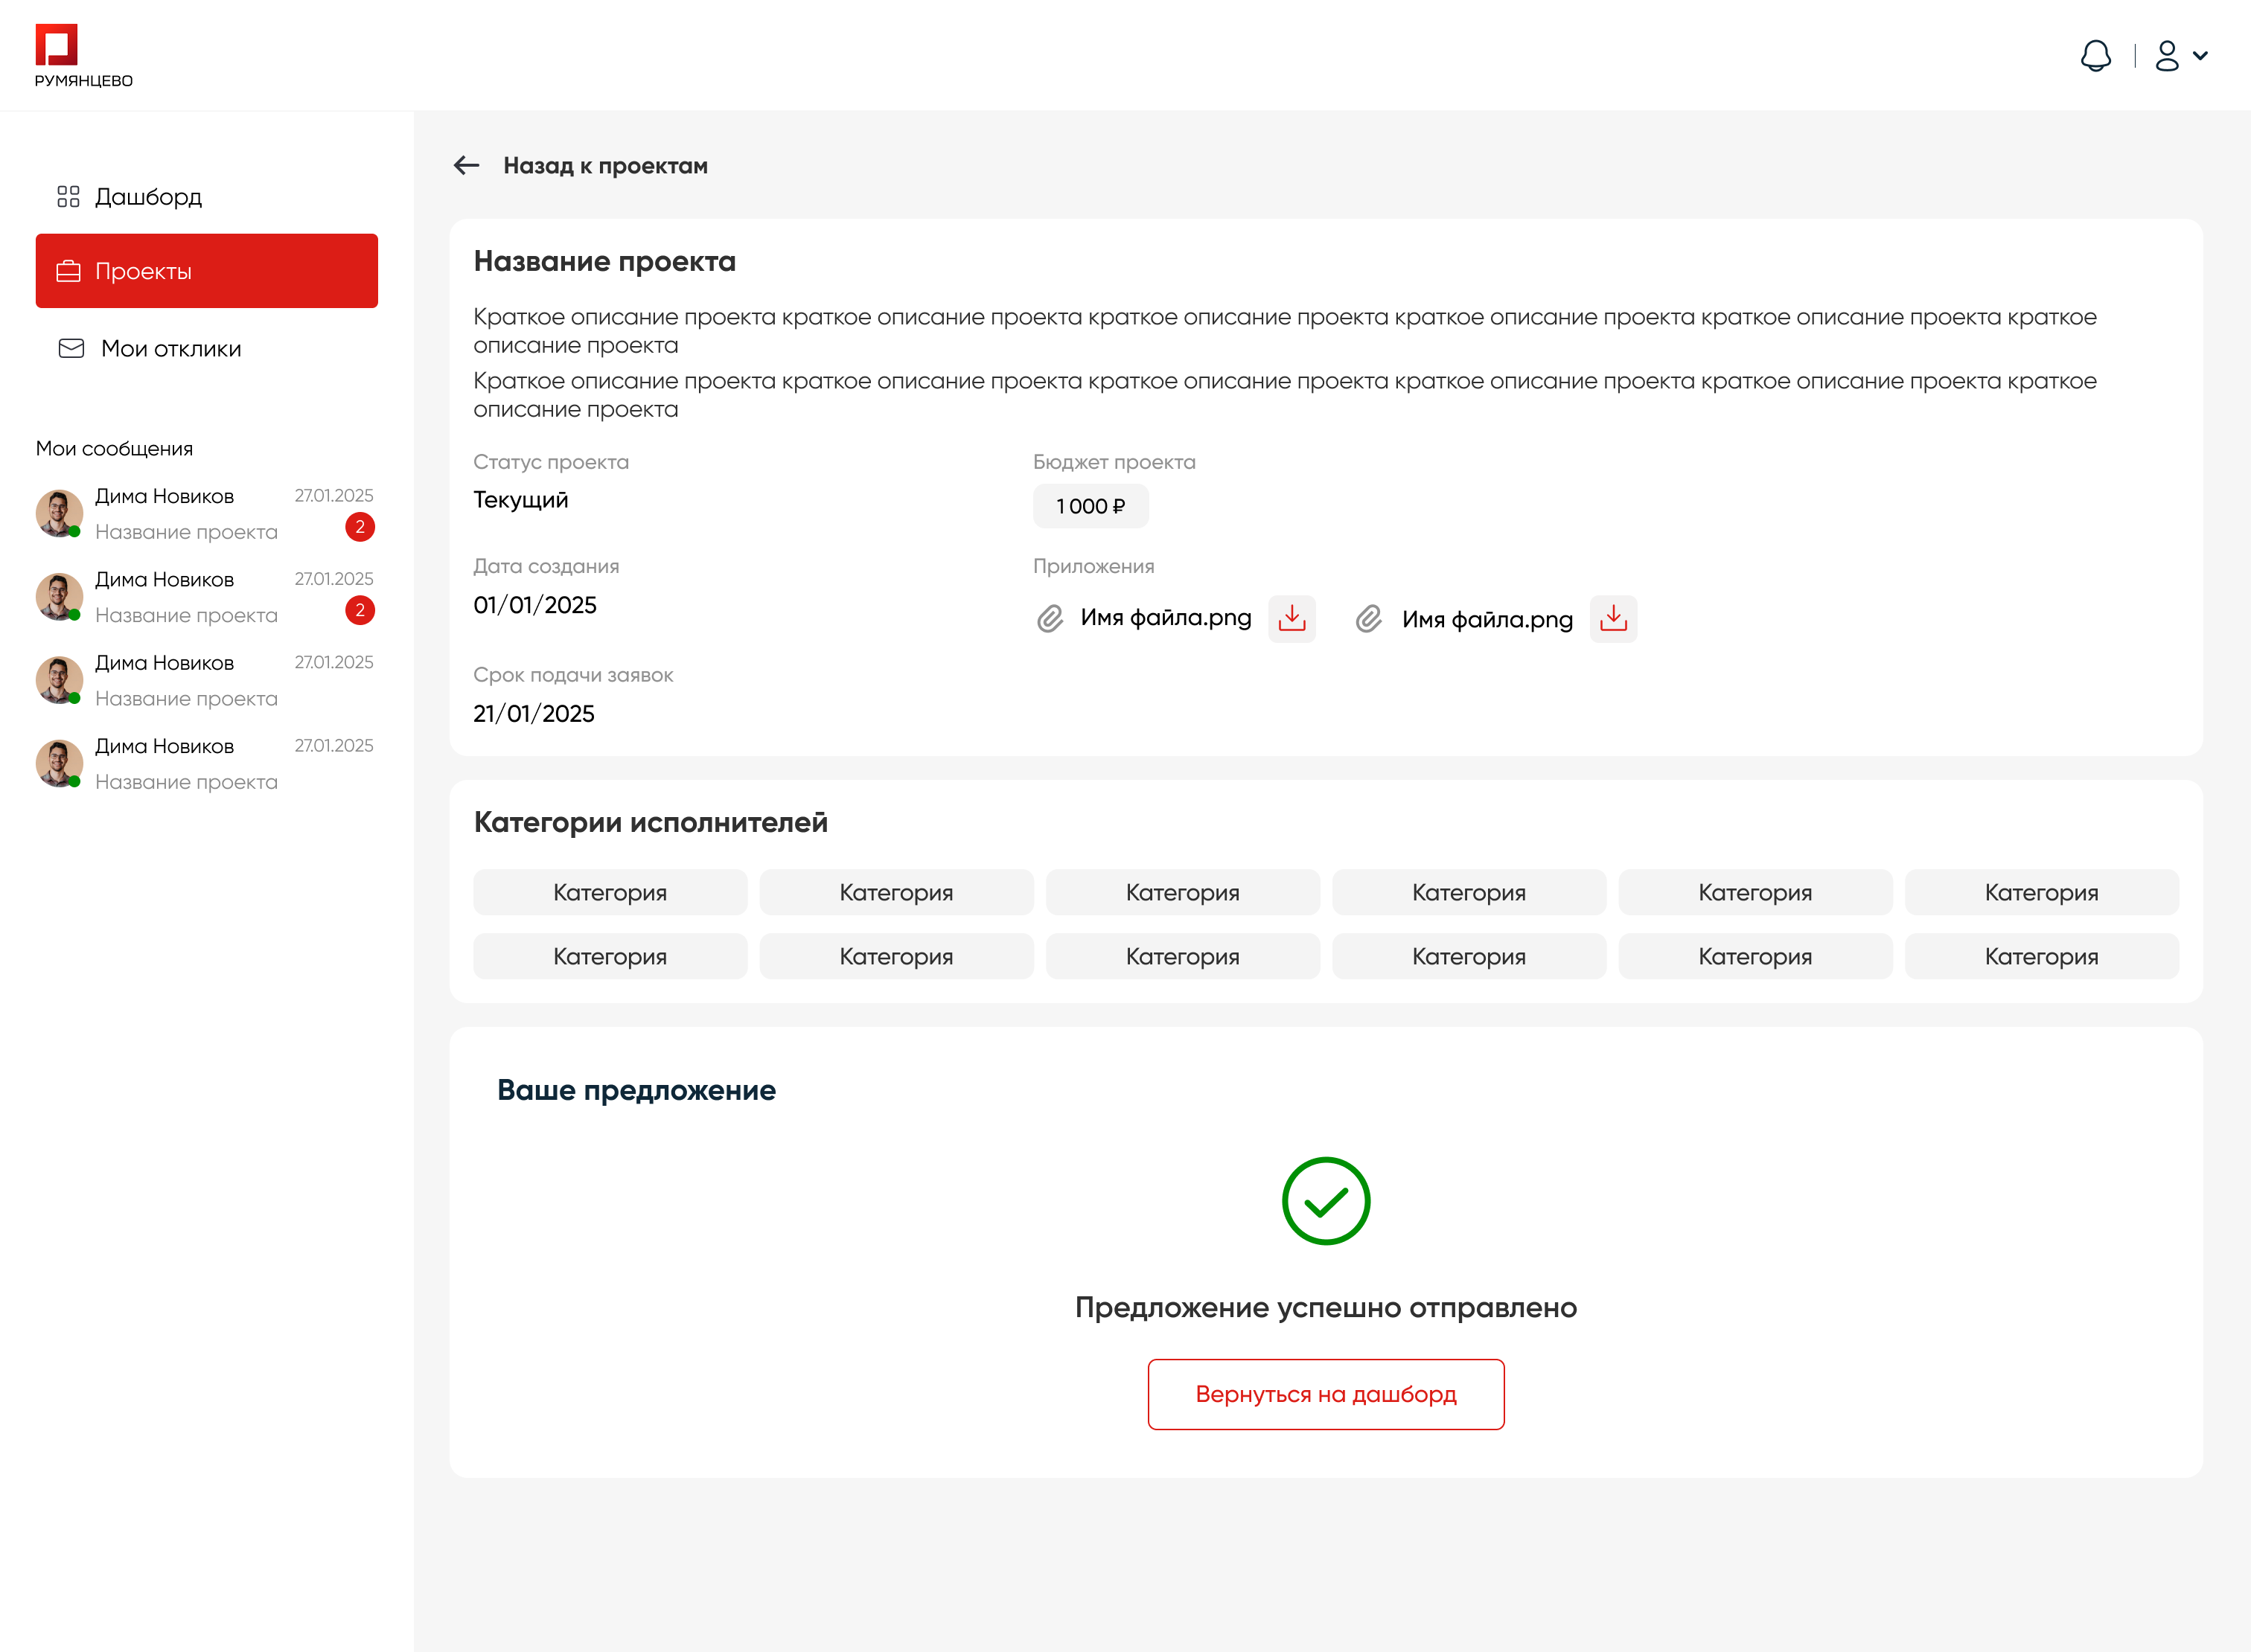This screenshot has width=2251, height=1652.
Task: Open the notifications bell
Action: coord(2095,56)
